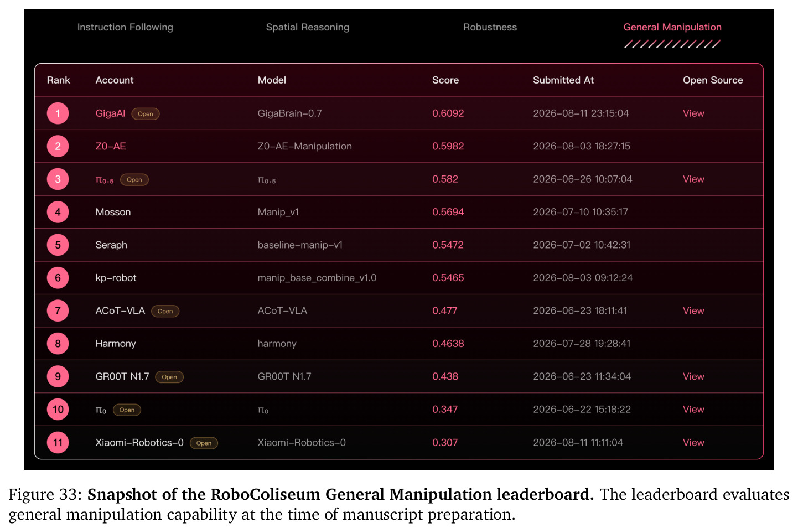The image size is (798, 528).
Task: Click the rank 9 badge
Action: click(x=58, y=377)
